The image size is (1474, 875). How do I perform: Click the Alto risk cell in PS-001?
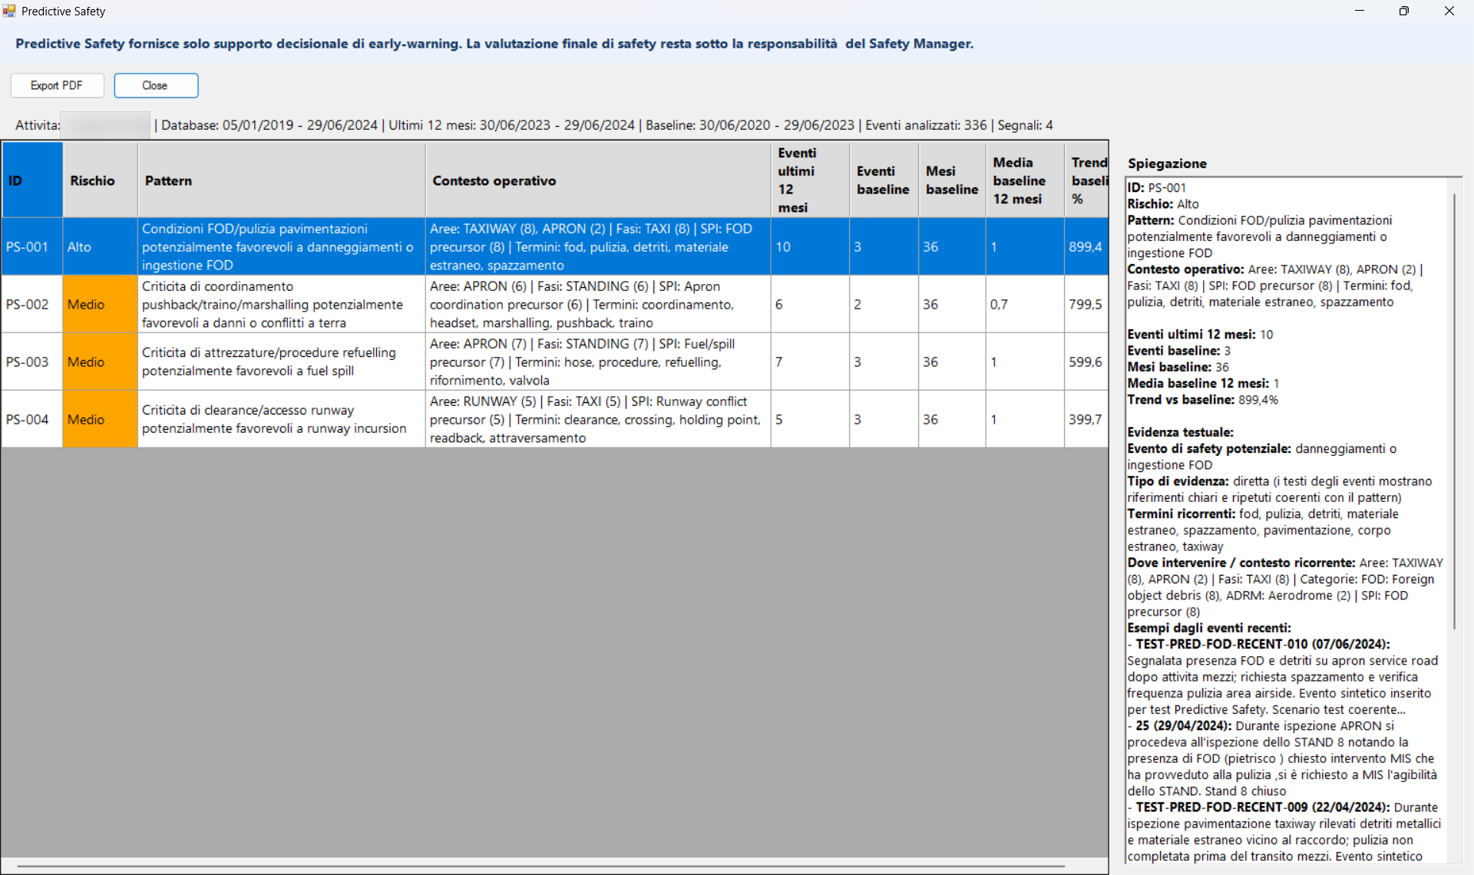[101, 246]
